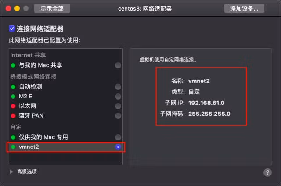The height and width of the screenshot is (186, 281).
Task: Select the 仅供我的 Mac 专用 radio button
Action: coord(118,137)
